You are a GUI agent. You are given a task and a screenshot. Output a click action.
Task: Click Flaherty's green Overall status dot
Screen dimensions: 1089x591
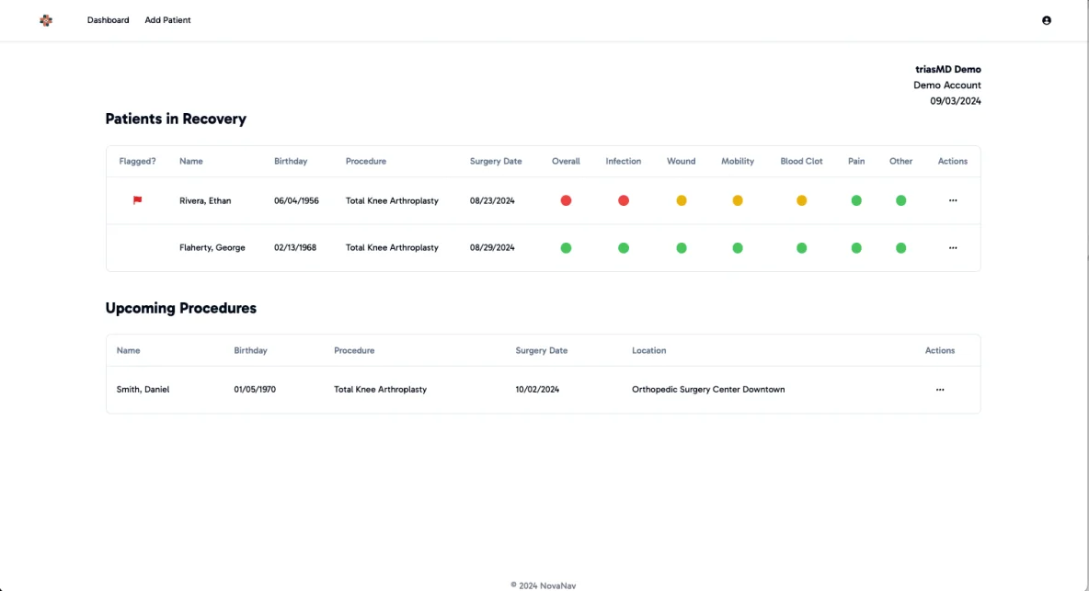[x=566, y=248]
